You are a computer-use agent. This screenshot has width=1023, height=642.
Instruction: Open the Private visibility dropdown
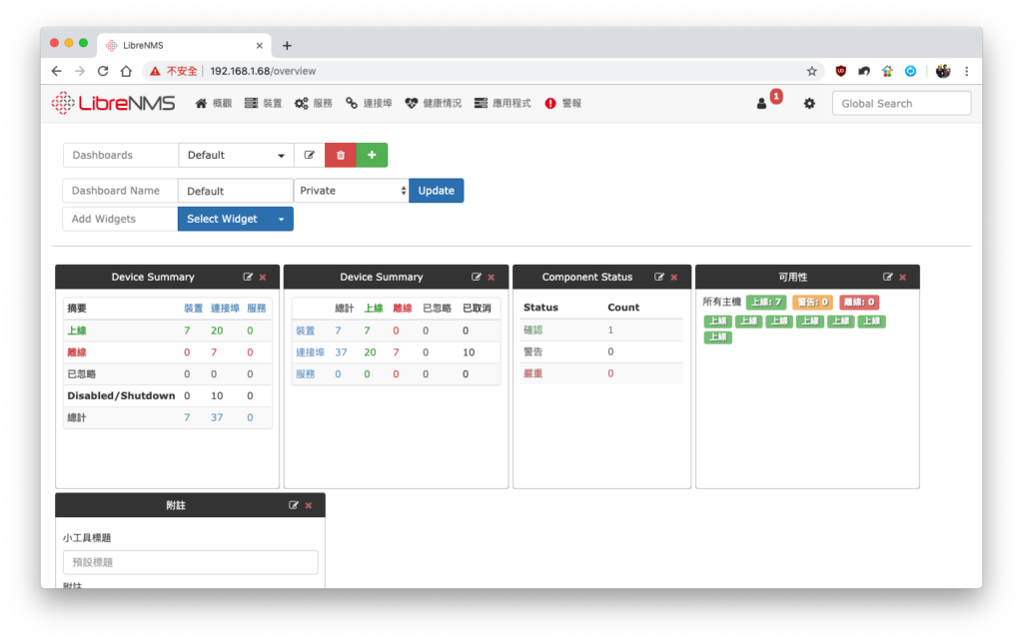[352, 191]
